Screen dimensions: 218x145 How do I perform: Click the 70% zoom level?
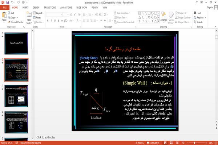211,143
